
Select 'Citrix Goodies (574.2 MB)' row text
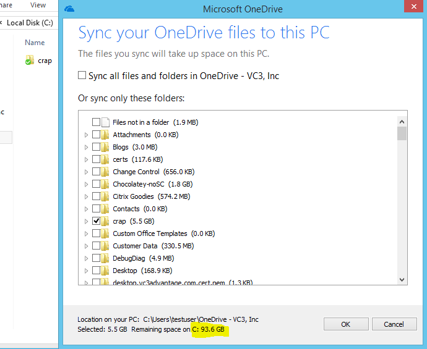(152, 196)
